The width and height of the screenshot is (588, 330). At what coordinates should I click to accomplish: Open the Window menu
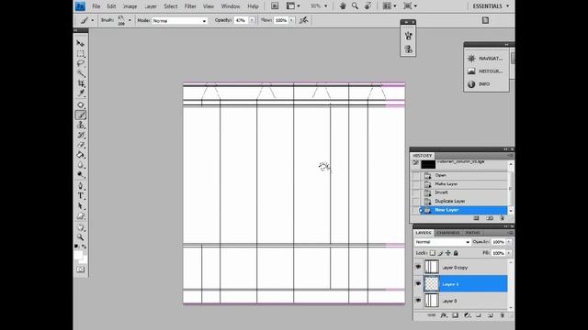[x=231, y=6]
